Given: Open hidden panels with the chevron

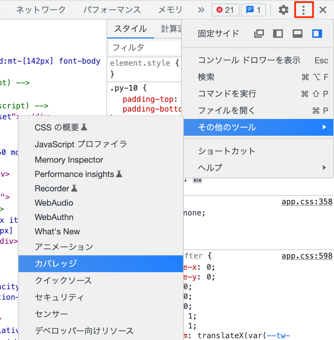Looking at the screenshot, I should tap(201, 10).
